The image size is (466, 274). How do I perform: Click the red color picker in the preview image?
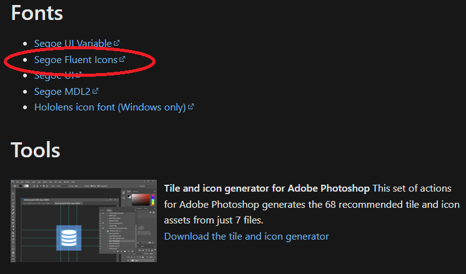tap(141, 200)
